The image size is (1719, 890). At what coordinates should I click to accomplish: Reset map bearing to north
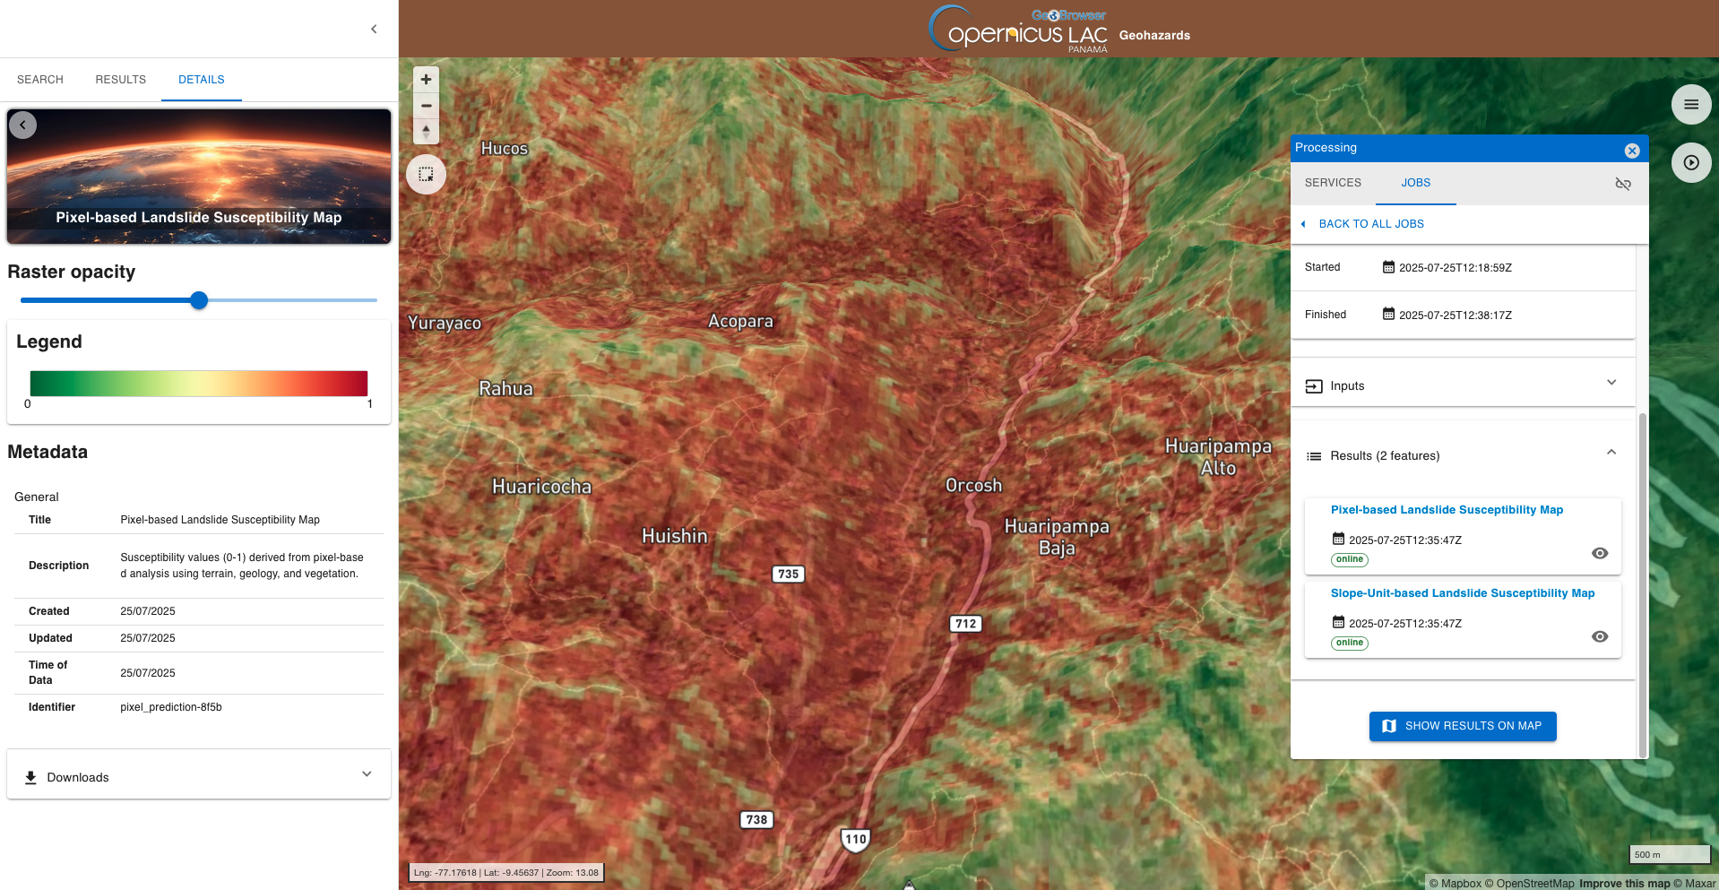426,131
